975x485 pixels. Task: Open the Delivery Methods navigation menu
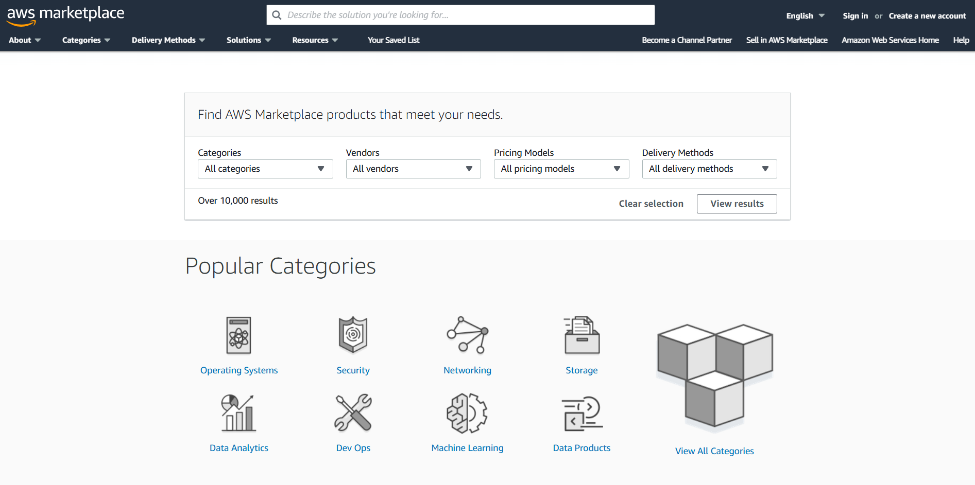[x=168, y=40]
